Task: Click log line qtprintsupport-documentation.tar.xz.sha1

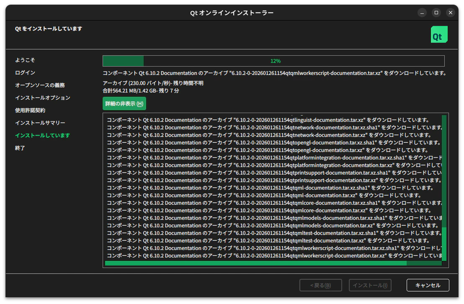Action: click(x=274, y=173)
